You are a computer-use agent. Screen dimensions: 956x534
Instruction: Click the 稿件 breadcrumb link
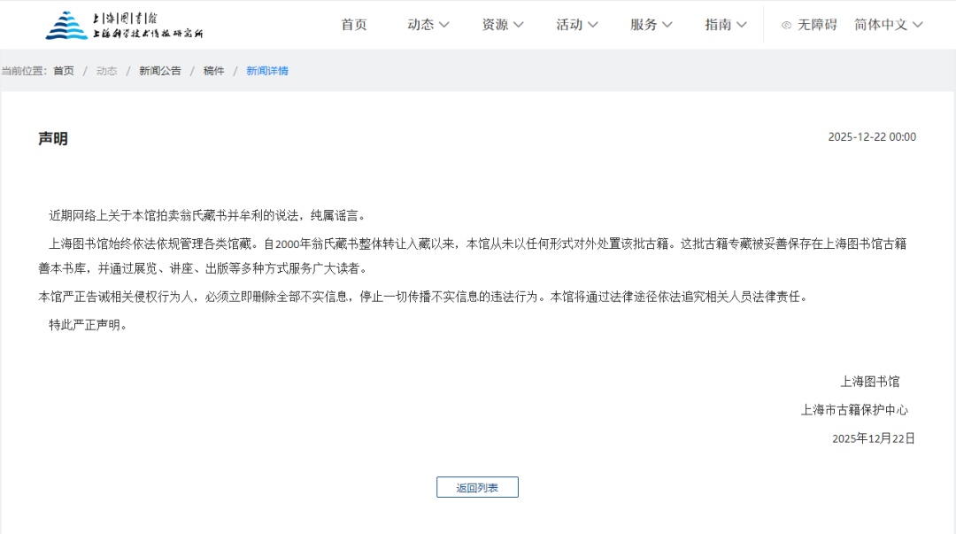coord(213,71)
